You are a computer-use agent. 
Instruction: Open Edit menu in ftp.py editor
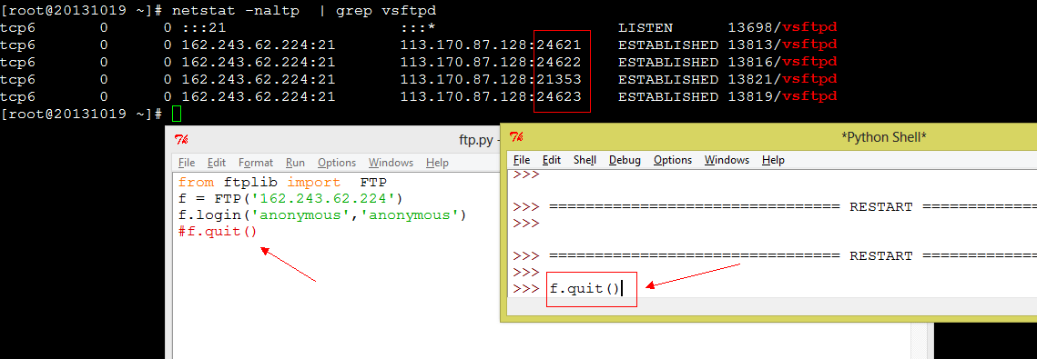(x=217, y=163)
